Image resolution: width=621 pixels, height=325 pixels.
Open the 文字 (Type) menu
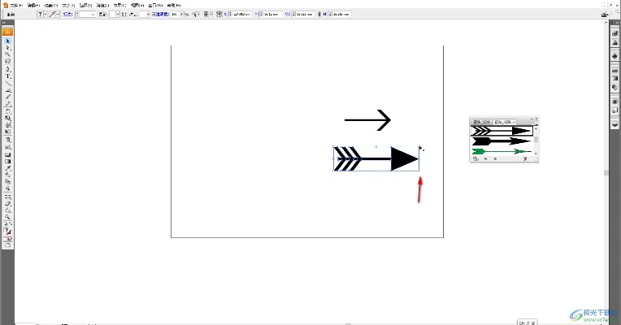(68, 5)
